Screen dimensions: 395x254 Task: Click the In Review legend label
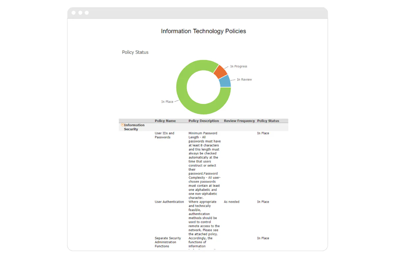[x=244, y=79]
